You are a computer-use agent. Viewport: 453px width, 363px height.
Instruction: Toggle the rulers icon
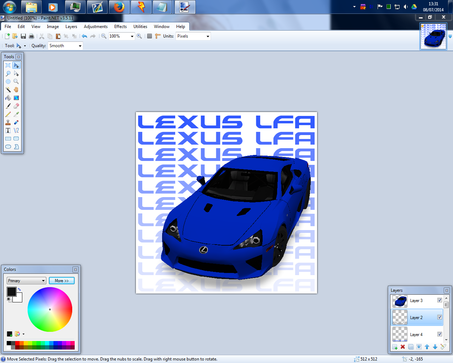click(x=158, y=36)
